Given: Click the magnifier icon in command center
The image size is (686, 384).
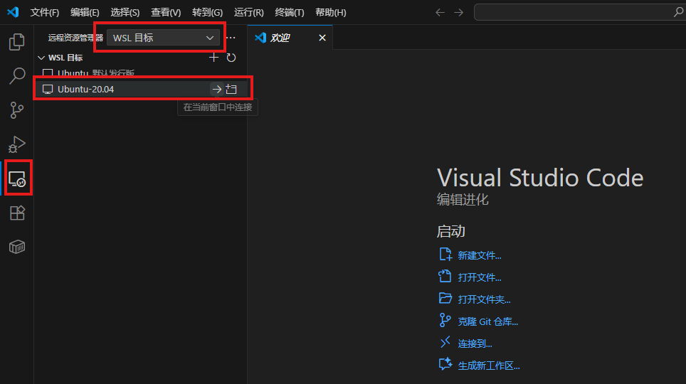Looking at the screenshot, I should pyautogui.click(x=678, y=12).
